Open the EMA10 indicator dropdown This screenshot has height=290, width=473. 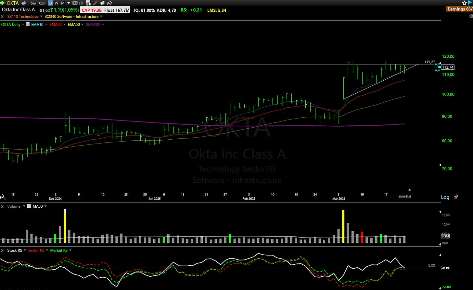click(x=46, y=24)
